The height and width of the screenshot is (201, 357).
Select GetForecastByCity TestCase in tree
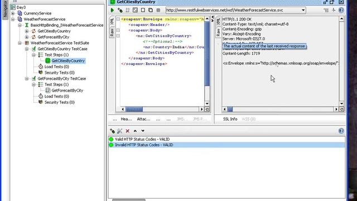(62, 78)
